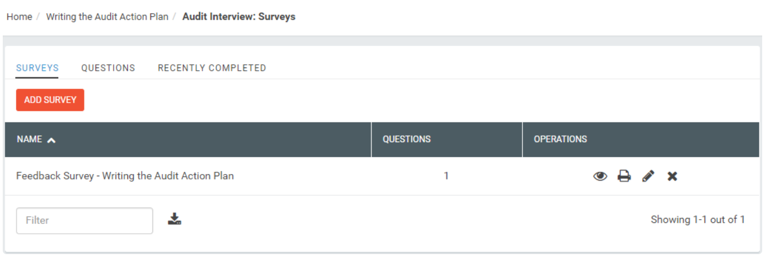Click the Audit Interview: Surveys breadcrumb title
766x258 pixels.
click(239, 16)
